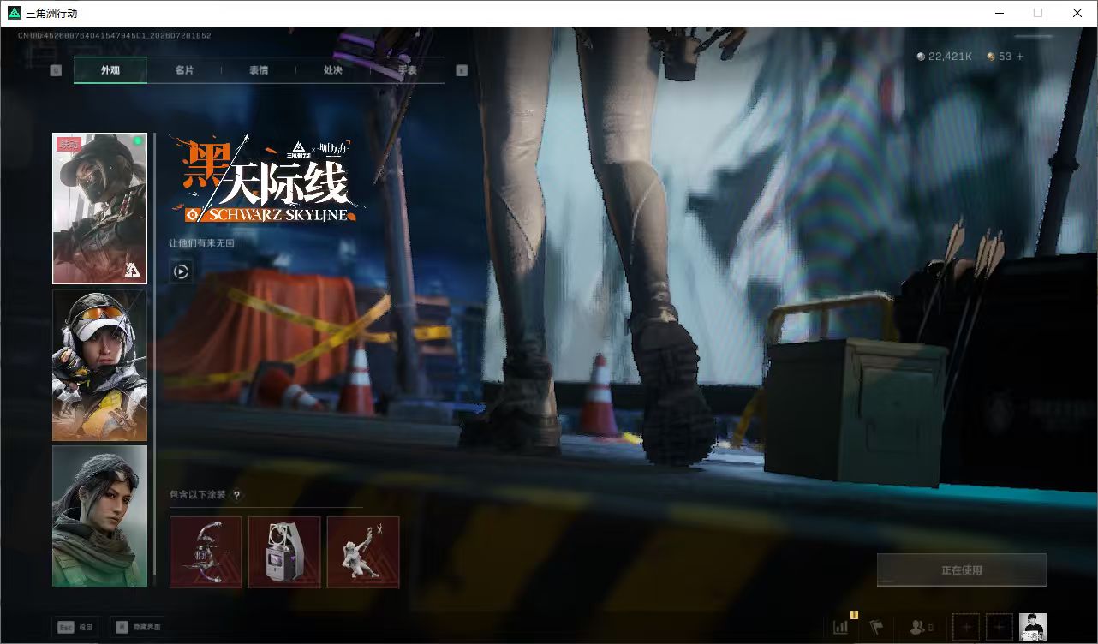Open the 名片 tab
The image size is (1098, 644).
coord(184,70)
